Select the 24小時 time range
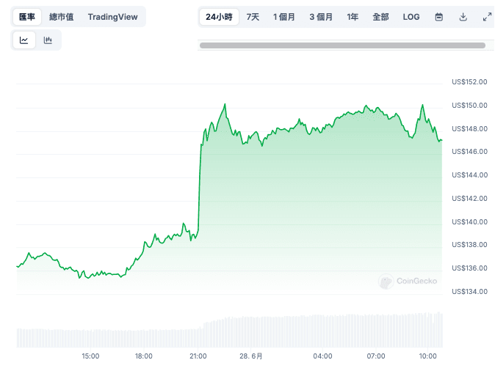This screenshot has width=495, height=371. (x=220, y=17)
